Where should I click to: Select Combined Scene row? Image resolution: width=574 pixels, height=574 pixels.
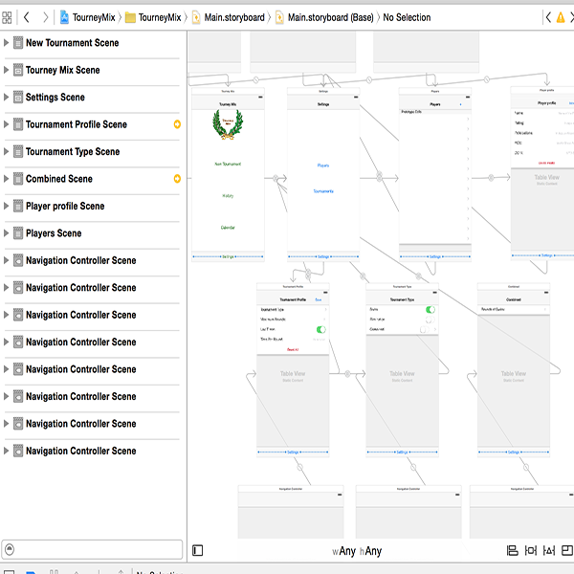[92, 179]
